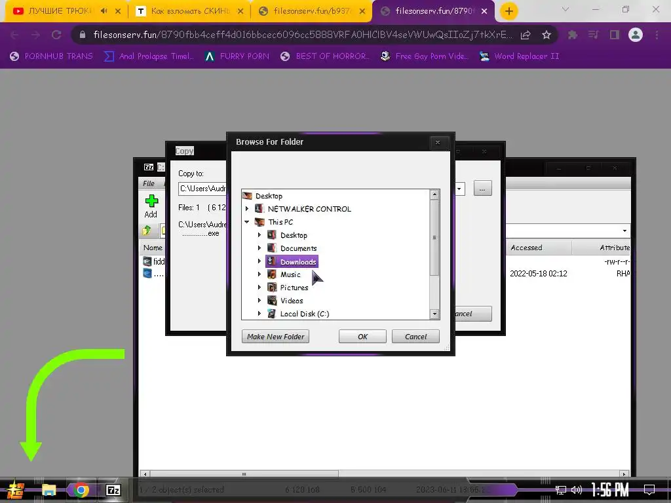This screenshot has height=503, width=671.
Task: Select This PC in the folder tree
Action: [x=274, y=222]
